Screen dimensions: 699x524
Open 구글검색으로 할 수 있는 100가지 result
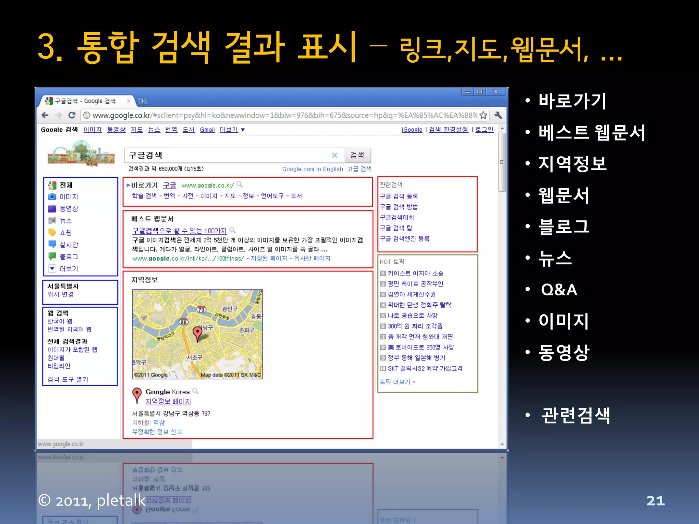(x=180, y=231)
